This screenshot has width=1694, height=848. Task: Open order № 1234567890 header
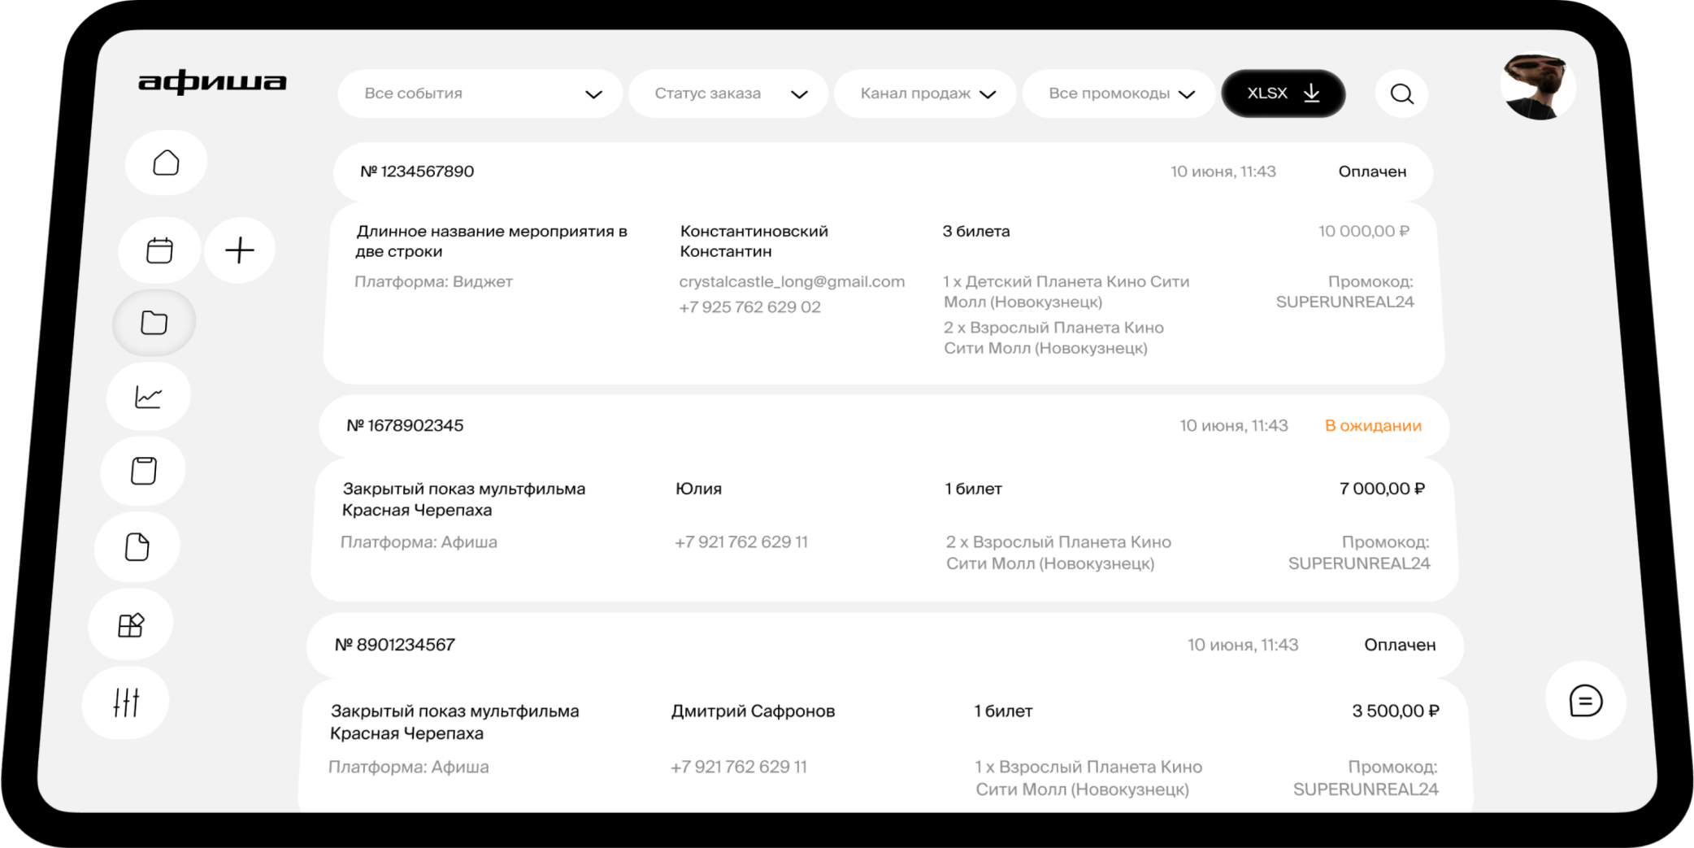(417, 172)
